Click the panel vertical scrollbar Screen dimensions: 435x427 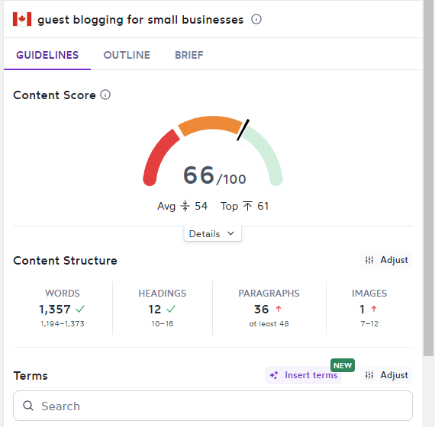(x=428, y=178)
